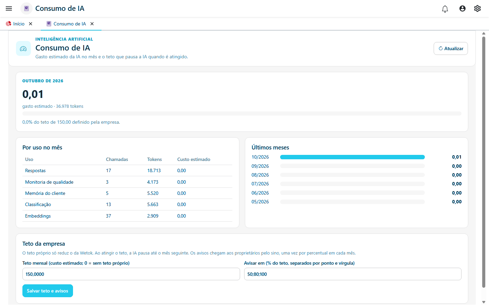The width and height of the screenshot is (489, 305).
Task: Close the Consumo de IA tab
Action: [x=92, y=24]
